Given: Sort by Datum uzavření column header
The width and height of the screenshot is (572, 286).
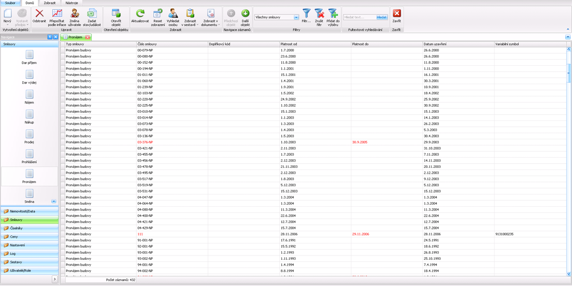Looking at the screenshot, I should pyautogui.click(x=458, y=44).
